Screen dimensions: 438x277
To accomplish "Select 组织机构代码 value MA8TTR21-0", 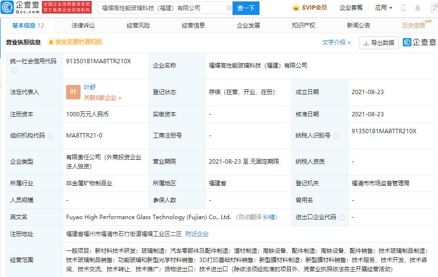I will [x=84, y=136].
